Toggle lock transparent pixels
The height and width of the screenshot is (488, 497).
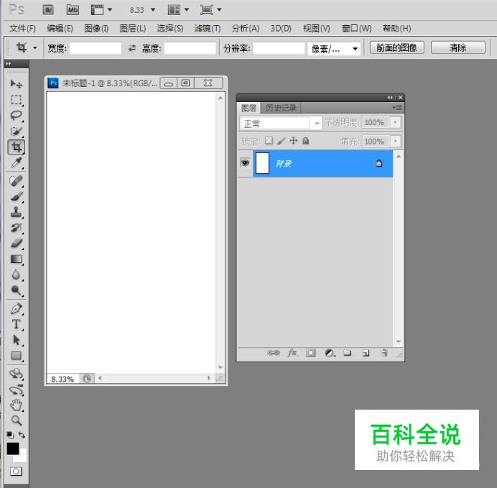[269, 140]
